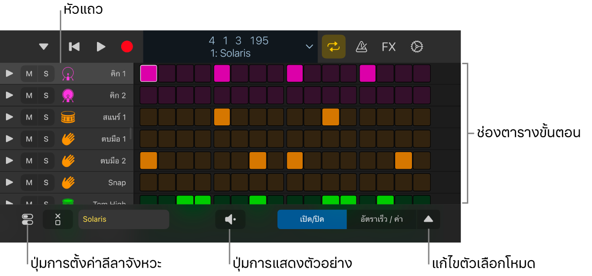
Task: Expand the 1: Solaris pattern chevron
Action: (x=309, y=47)
